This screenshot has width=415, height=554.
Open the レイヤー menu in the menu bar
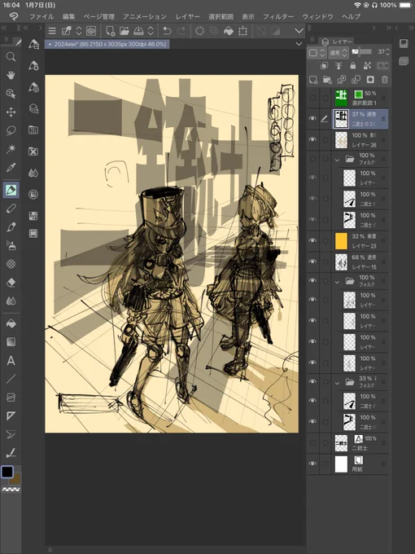tap(188, 16)
